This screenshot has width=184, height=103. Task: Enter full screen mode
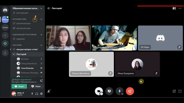pos(180,91)
